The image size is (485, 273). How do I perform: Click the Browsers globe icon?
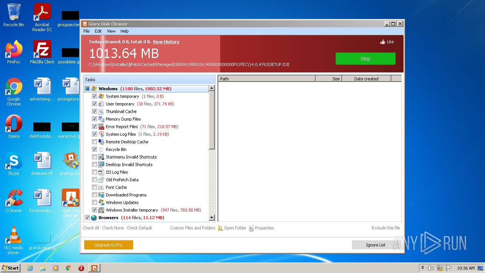[x=94, y=218]
